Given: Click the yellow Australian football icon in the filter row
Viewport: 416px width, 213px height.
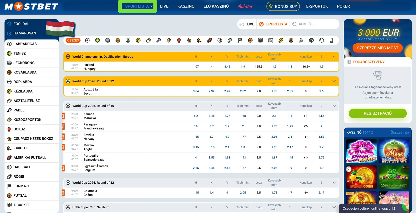Looking at the screenshot, I should click(281, 40).
